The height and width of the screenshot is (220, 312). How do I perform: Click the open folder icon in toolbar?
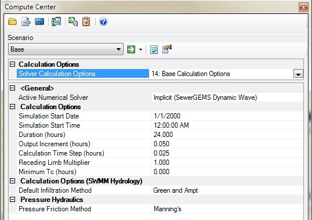pyautogui.click(x=12, y=21)
